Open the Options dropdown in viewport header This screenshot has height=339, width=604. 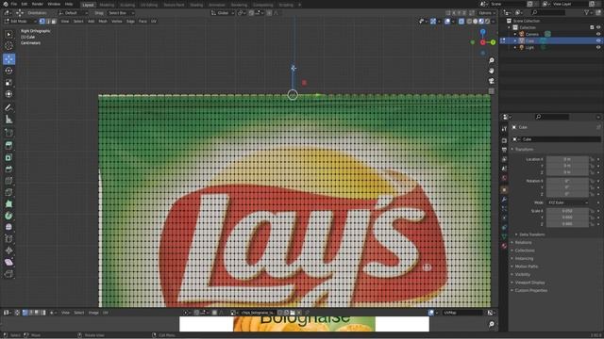pos(487,13)
